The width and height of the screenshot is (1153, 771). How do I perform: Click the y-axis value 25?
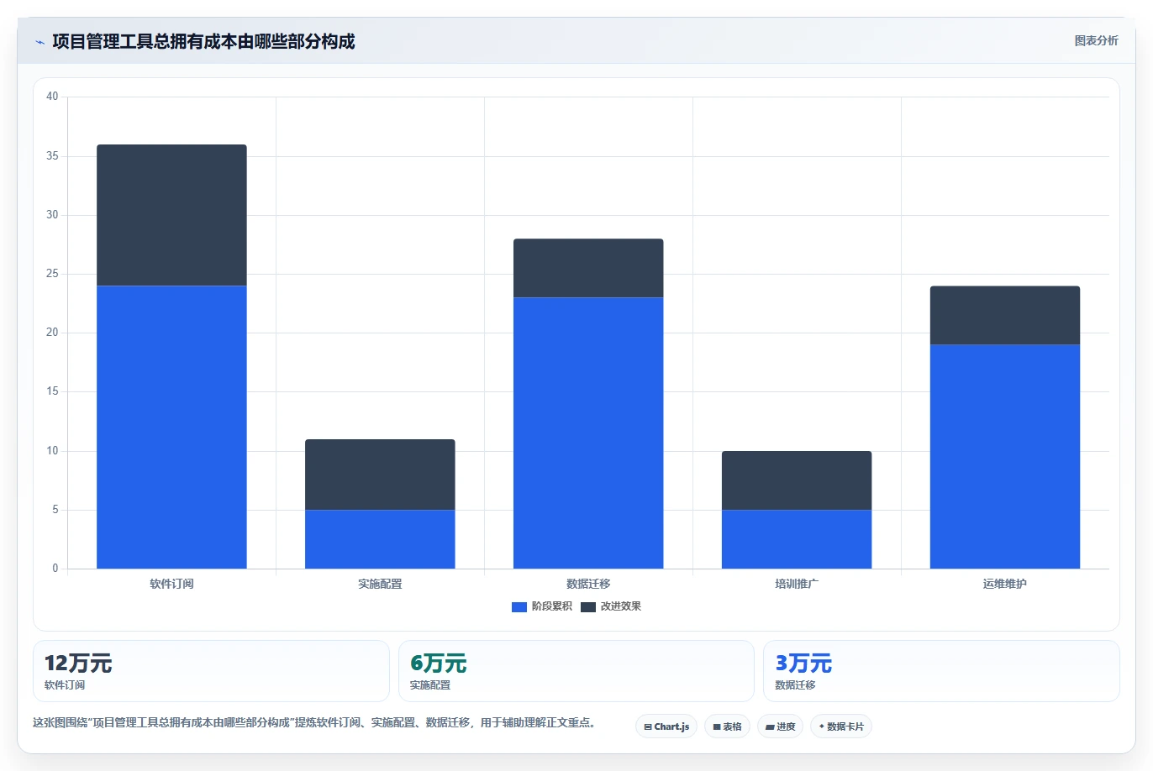52,274
